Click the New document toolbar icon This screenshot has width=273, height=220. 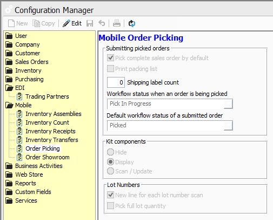click(11, 23)
